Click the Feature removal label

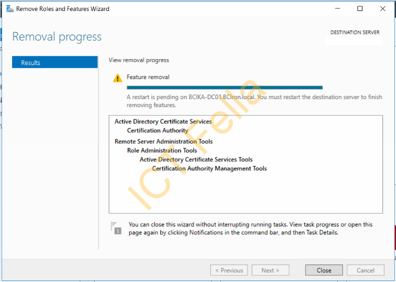tap(148, 77)
